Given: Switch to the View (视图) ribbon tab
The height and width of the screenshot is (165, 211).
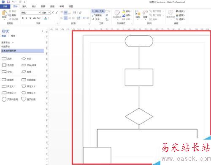Looking at the screenshot, I should (71, 6).
